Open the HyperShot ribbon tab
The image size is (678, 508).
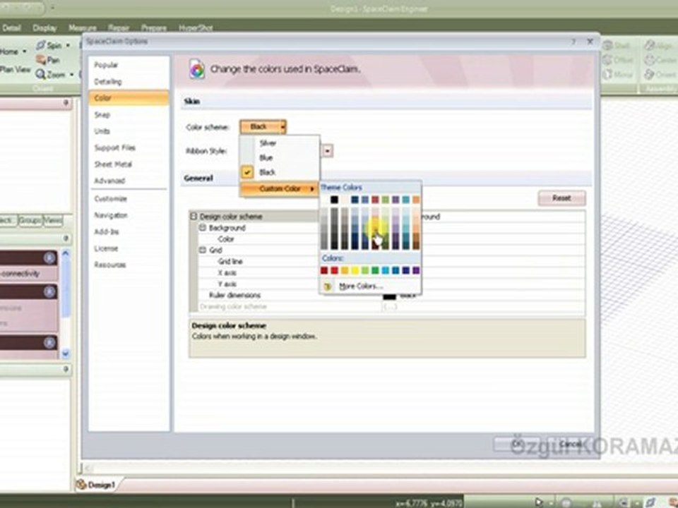pyautogui.click(x=196, y=28)
